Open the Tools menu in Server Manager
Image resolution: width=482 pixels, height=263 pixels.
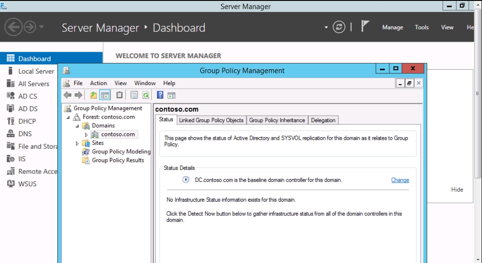[x=422, y=27]
